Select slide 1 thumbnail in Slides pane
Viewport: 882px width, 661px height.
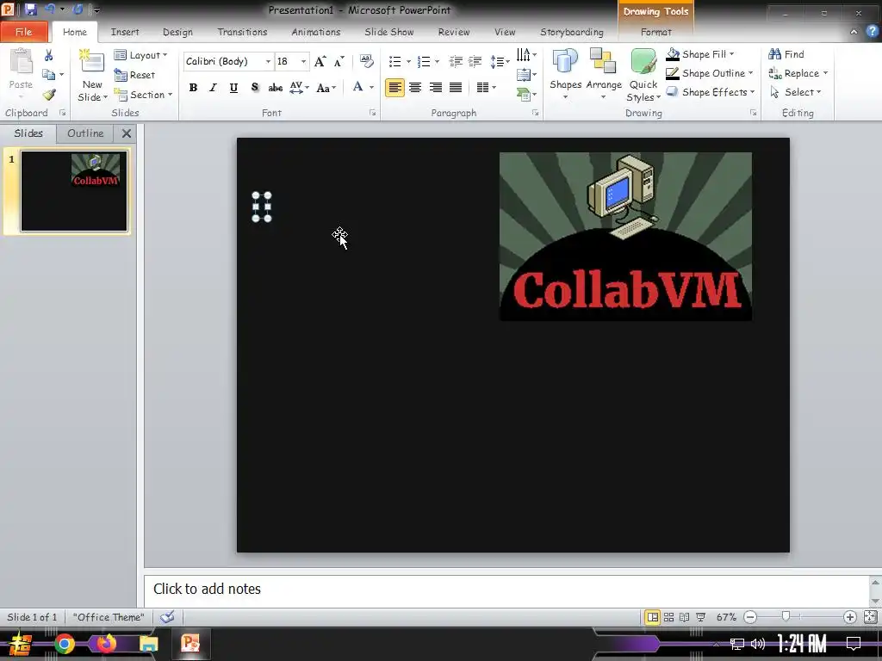click(74, 191)
